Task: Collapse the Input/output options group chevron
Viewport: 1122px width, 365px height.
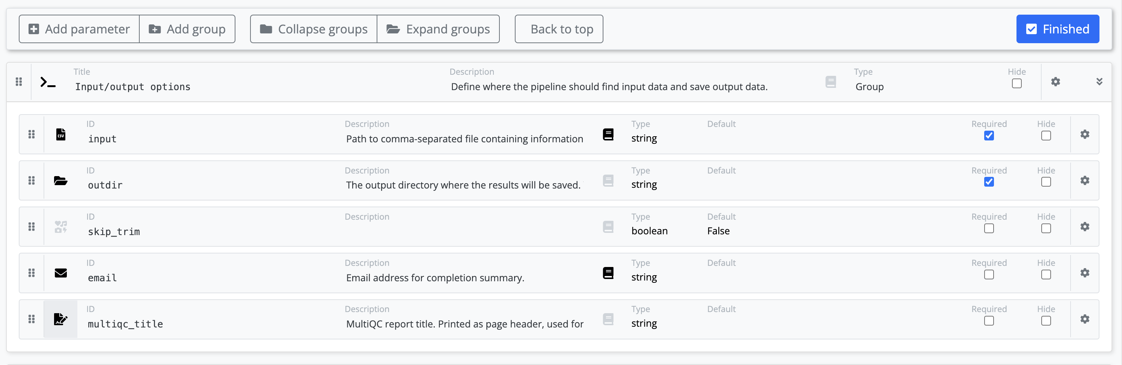Action: tap(1099, 82)
